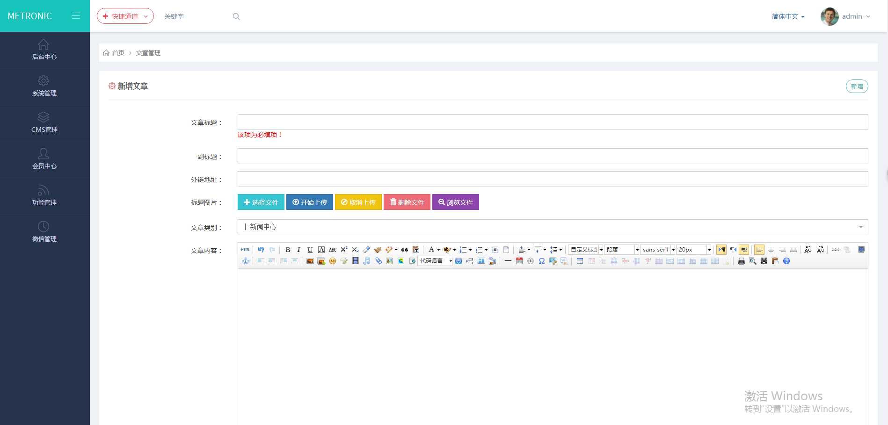Screen dimensions: 888x425
Task: Open the font color dropdown arrow
Action: (x=438, y=250)
